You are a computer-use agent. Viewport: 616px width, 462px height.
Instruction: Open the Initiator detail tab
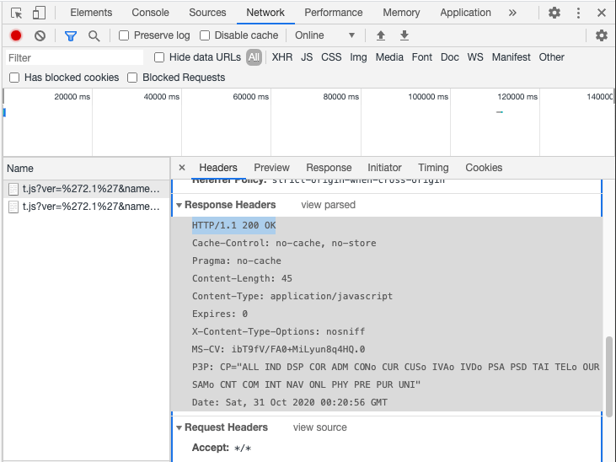coord(384,168)
